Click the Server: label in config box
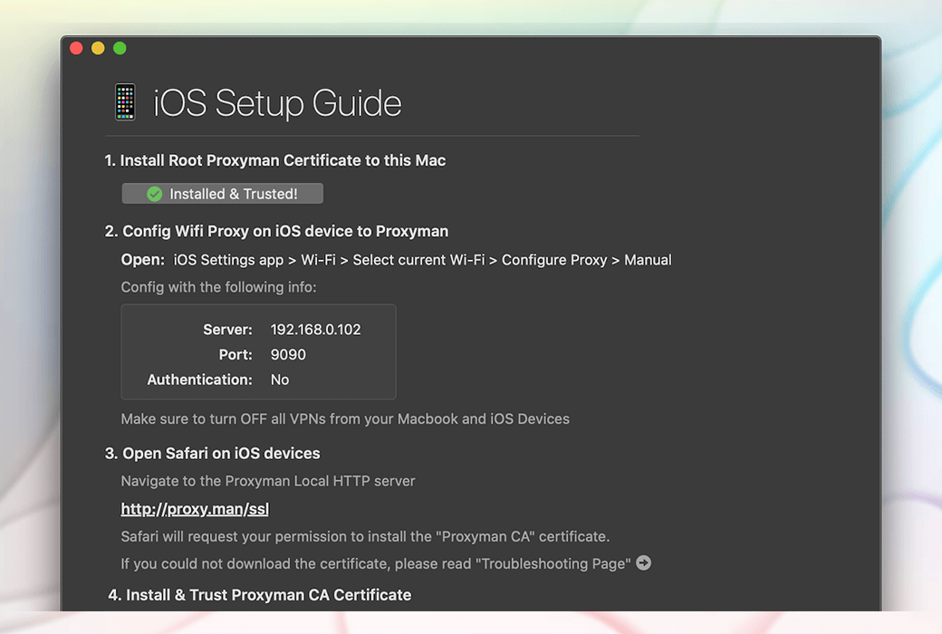Viewport: 942px width, 634px height. (x=227, y=330)
